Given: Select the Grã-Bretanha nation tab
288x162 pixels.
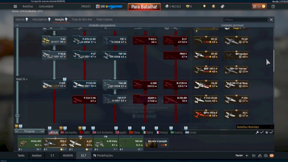Looking at the screenshot, I should click(x=103, y=132).
